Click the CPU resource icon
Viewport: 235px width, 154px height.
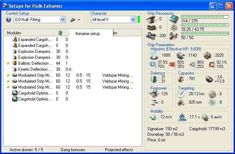(x=174, y=19)
